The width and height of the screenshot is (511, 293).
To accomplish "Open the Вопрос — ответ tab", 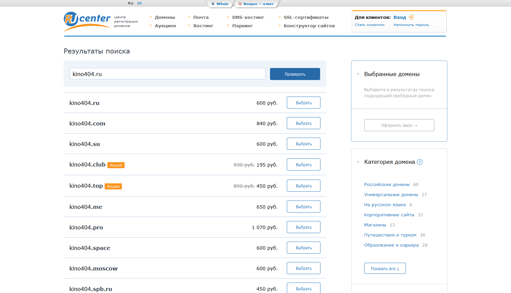I will [258, 4].
